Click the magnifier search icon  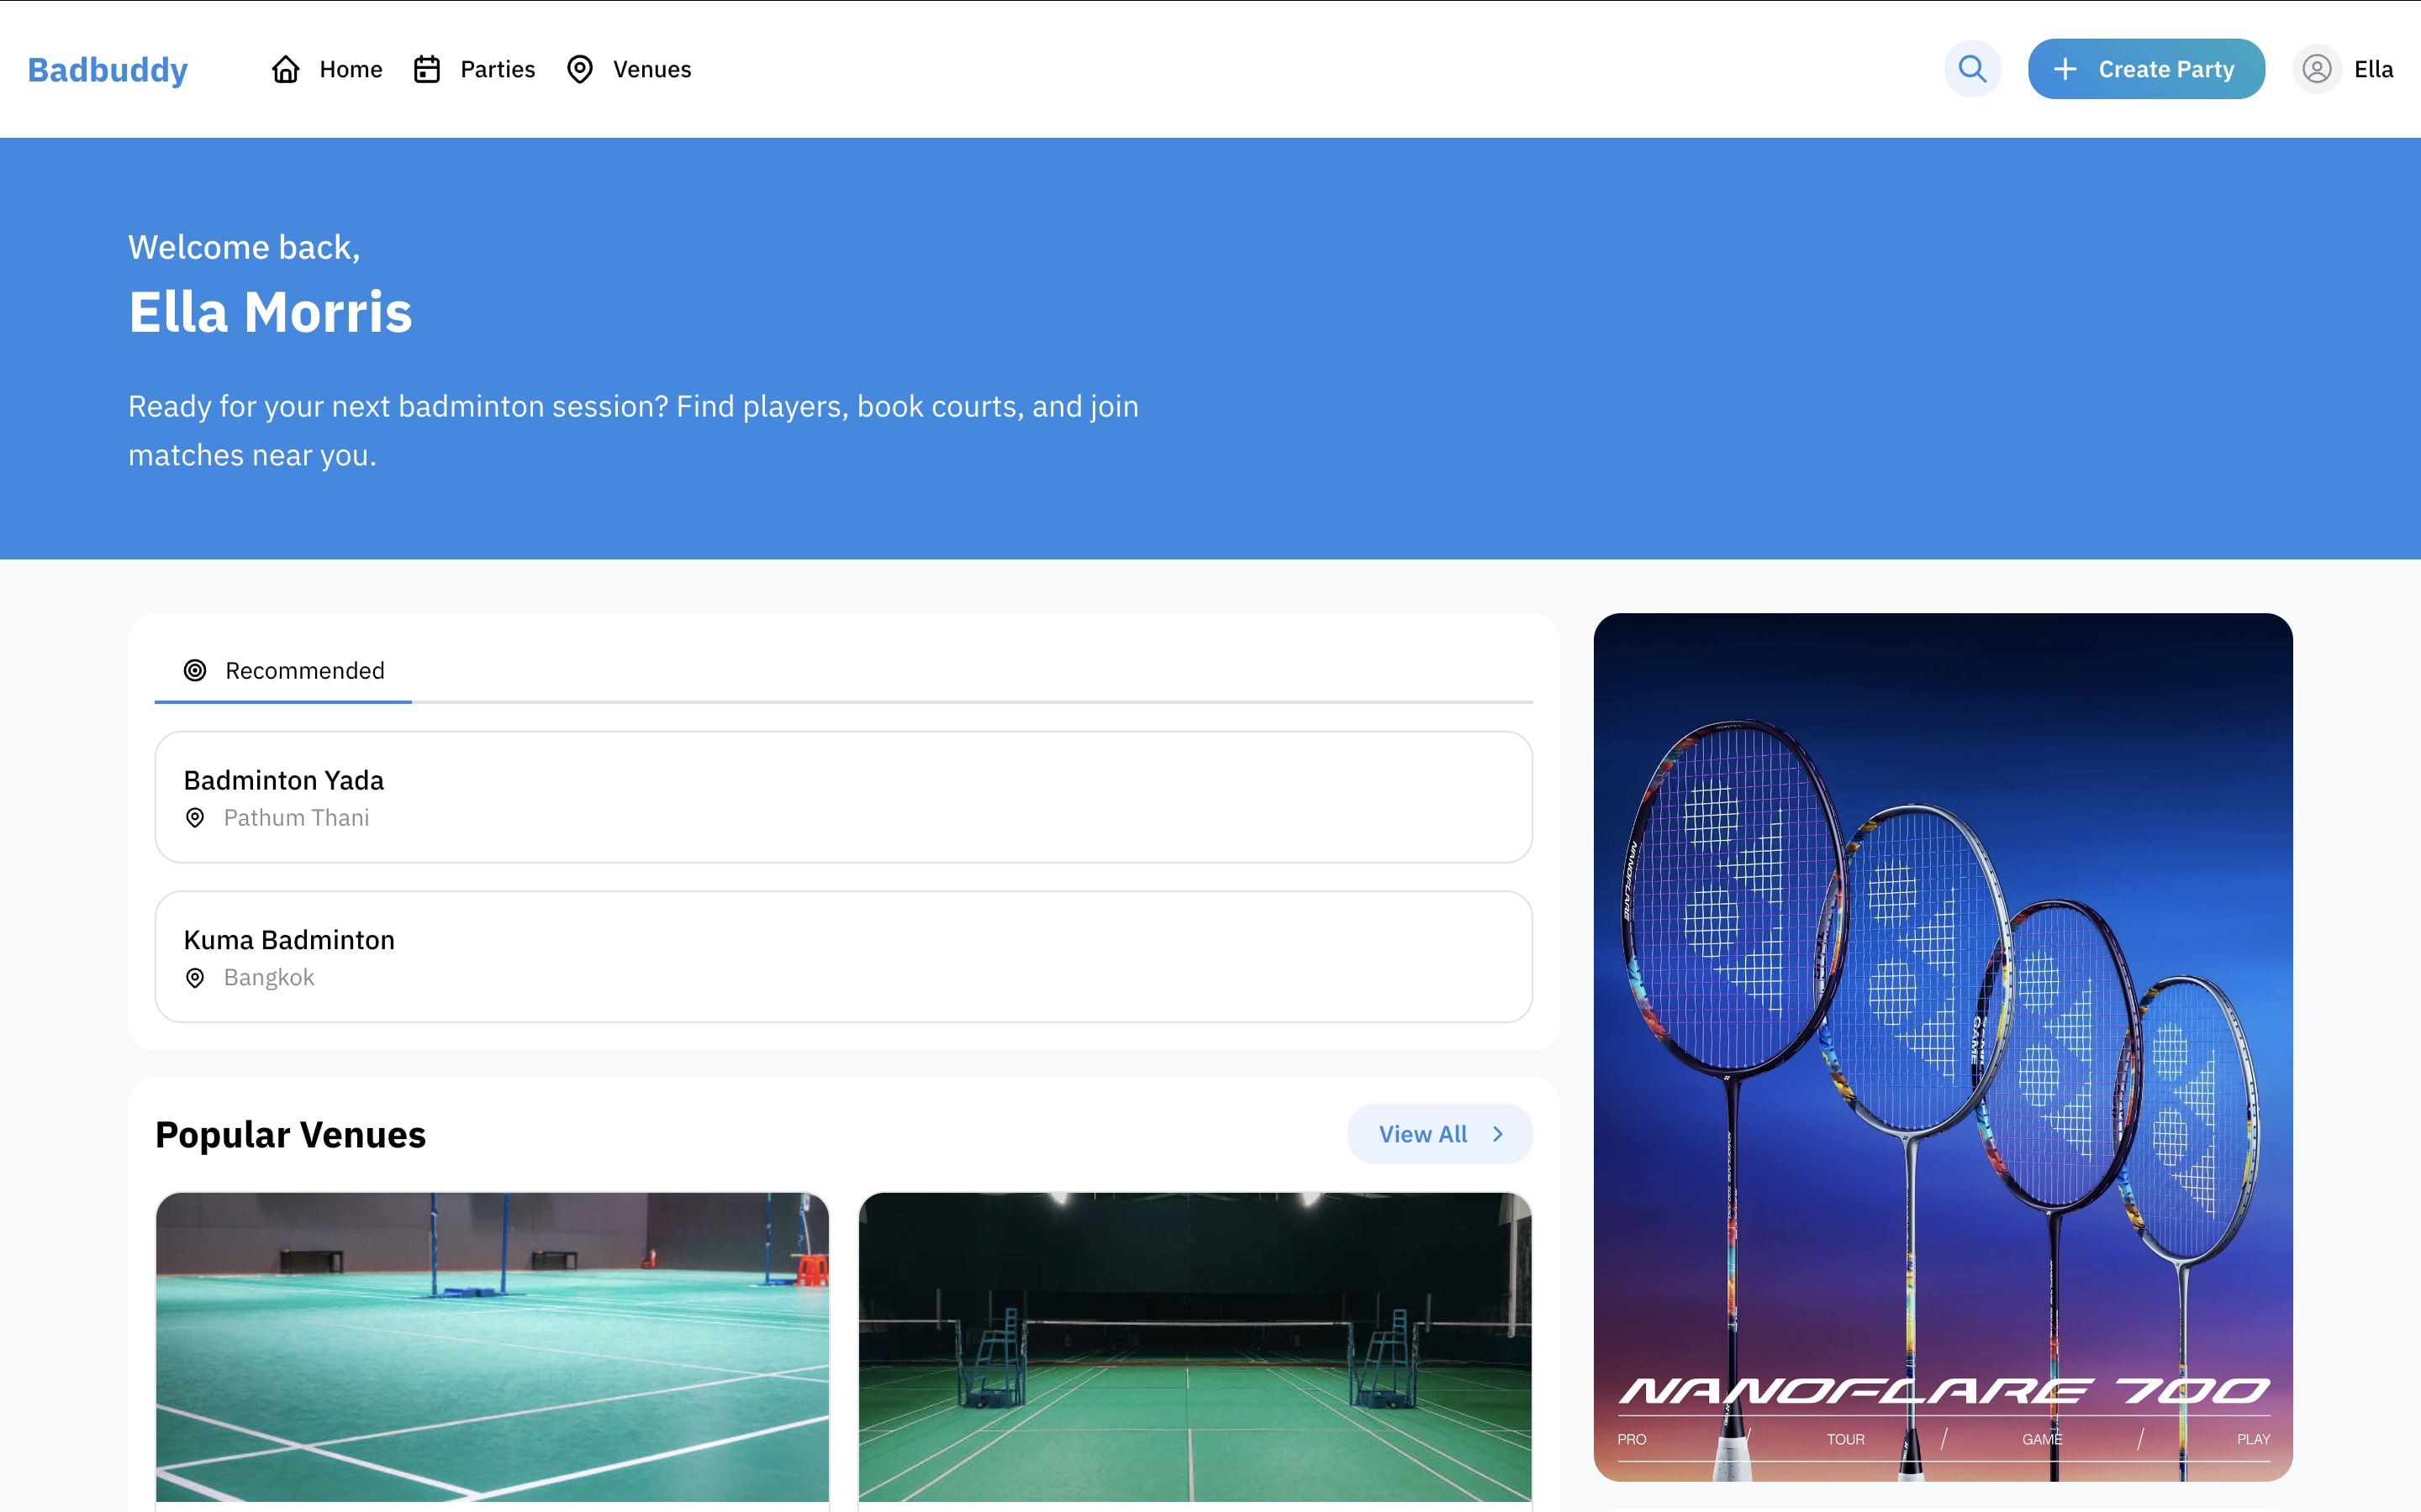tap(1972, 69)
